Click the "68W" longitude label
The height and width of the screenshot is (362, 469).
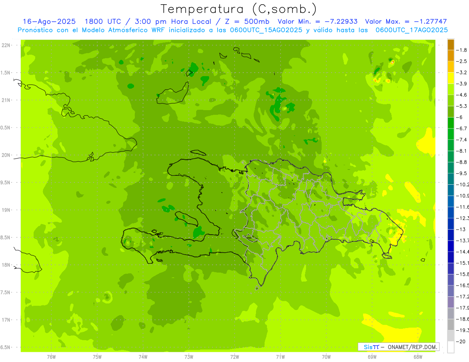[418, 357]
